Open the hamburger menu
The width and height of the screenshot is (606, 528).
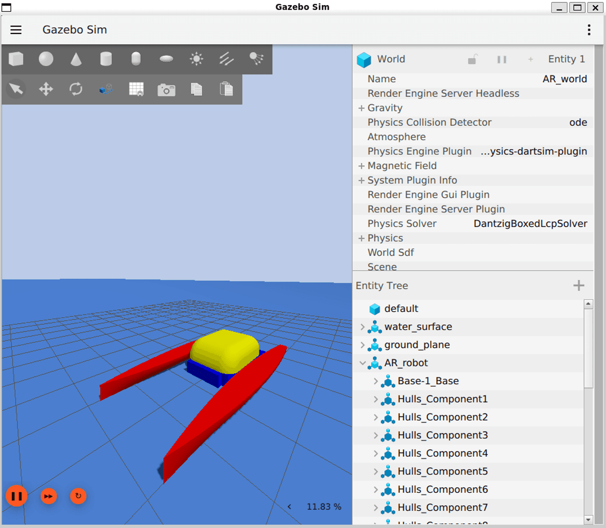16,30
